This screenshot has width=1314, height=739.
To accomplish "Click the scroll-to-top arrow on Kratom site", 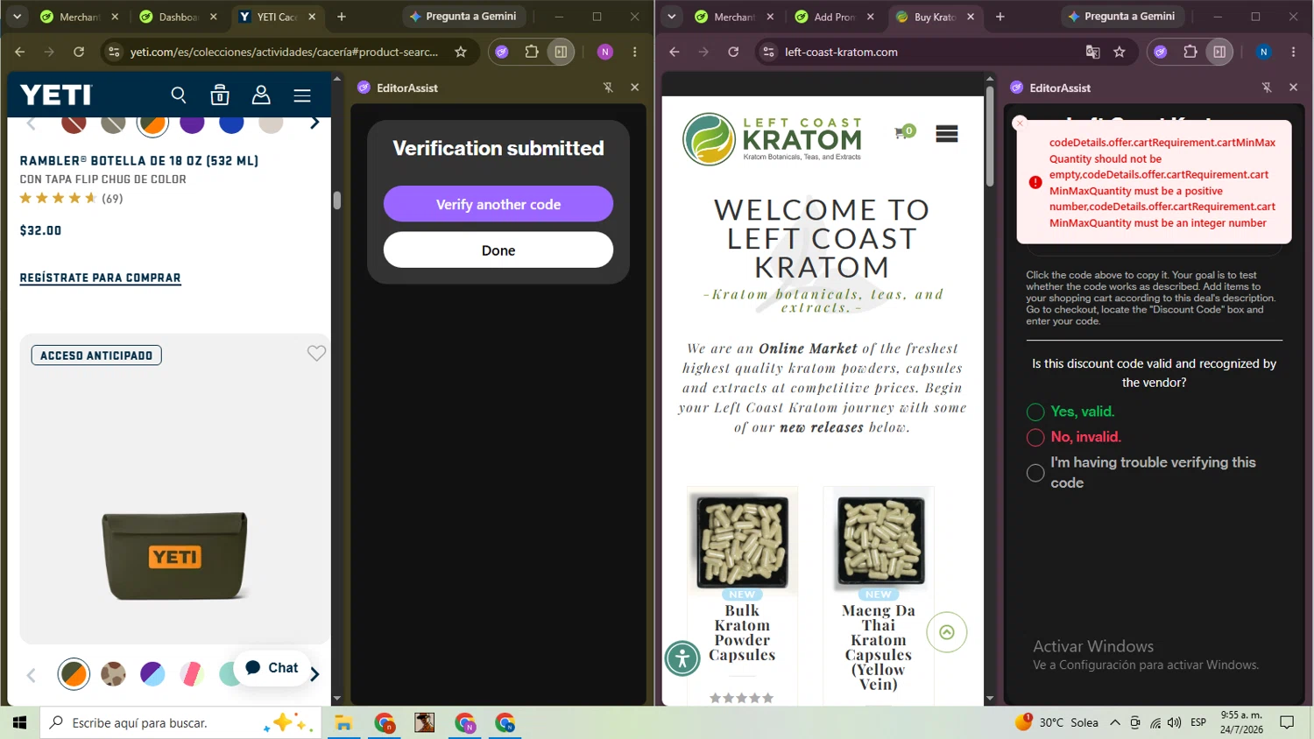I will point(947,632).
